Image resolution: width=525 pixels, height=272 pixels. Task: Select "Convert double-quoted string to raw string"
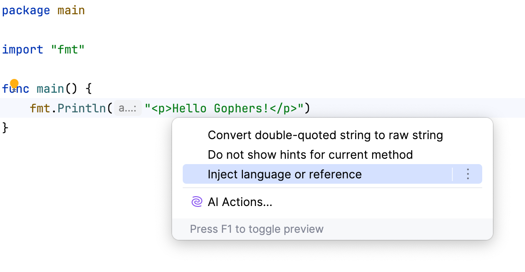pos(325,135)
